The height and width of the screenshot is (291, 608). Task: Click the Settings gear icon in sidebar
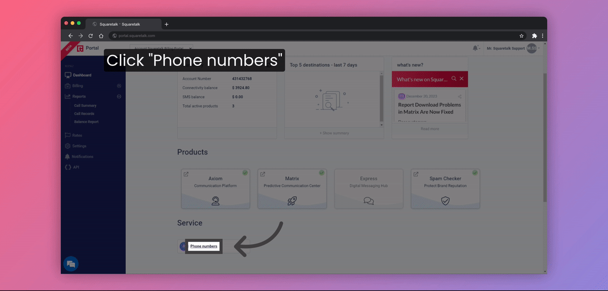tap(68, 146)
